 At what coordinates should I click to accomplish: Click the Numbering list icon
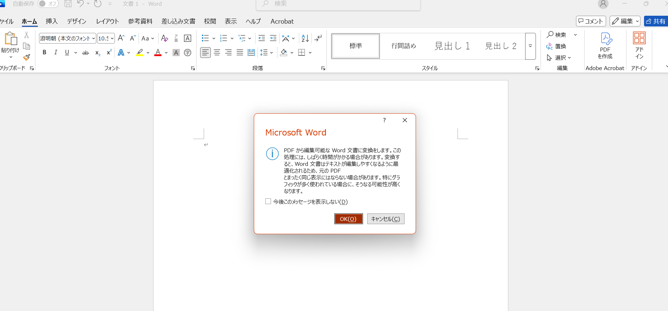(x=224, y=38)
